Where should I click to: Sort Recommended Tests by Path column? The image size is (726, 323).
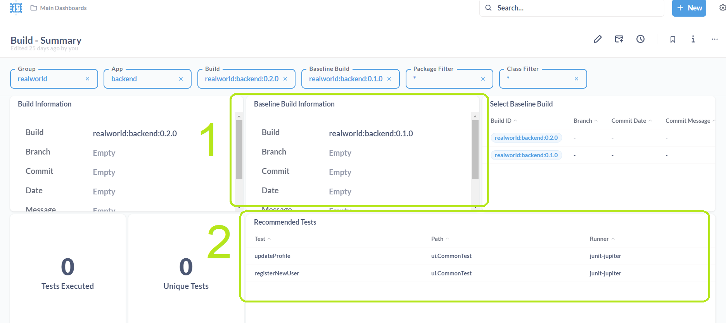(440, 239)
